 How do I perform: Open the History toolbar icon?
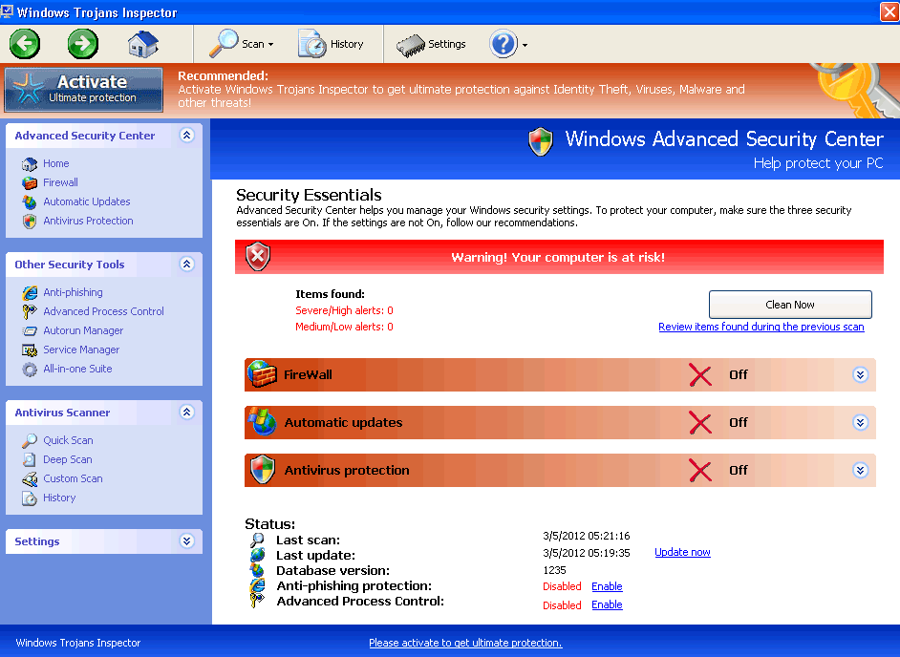[312, 44]
